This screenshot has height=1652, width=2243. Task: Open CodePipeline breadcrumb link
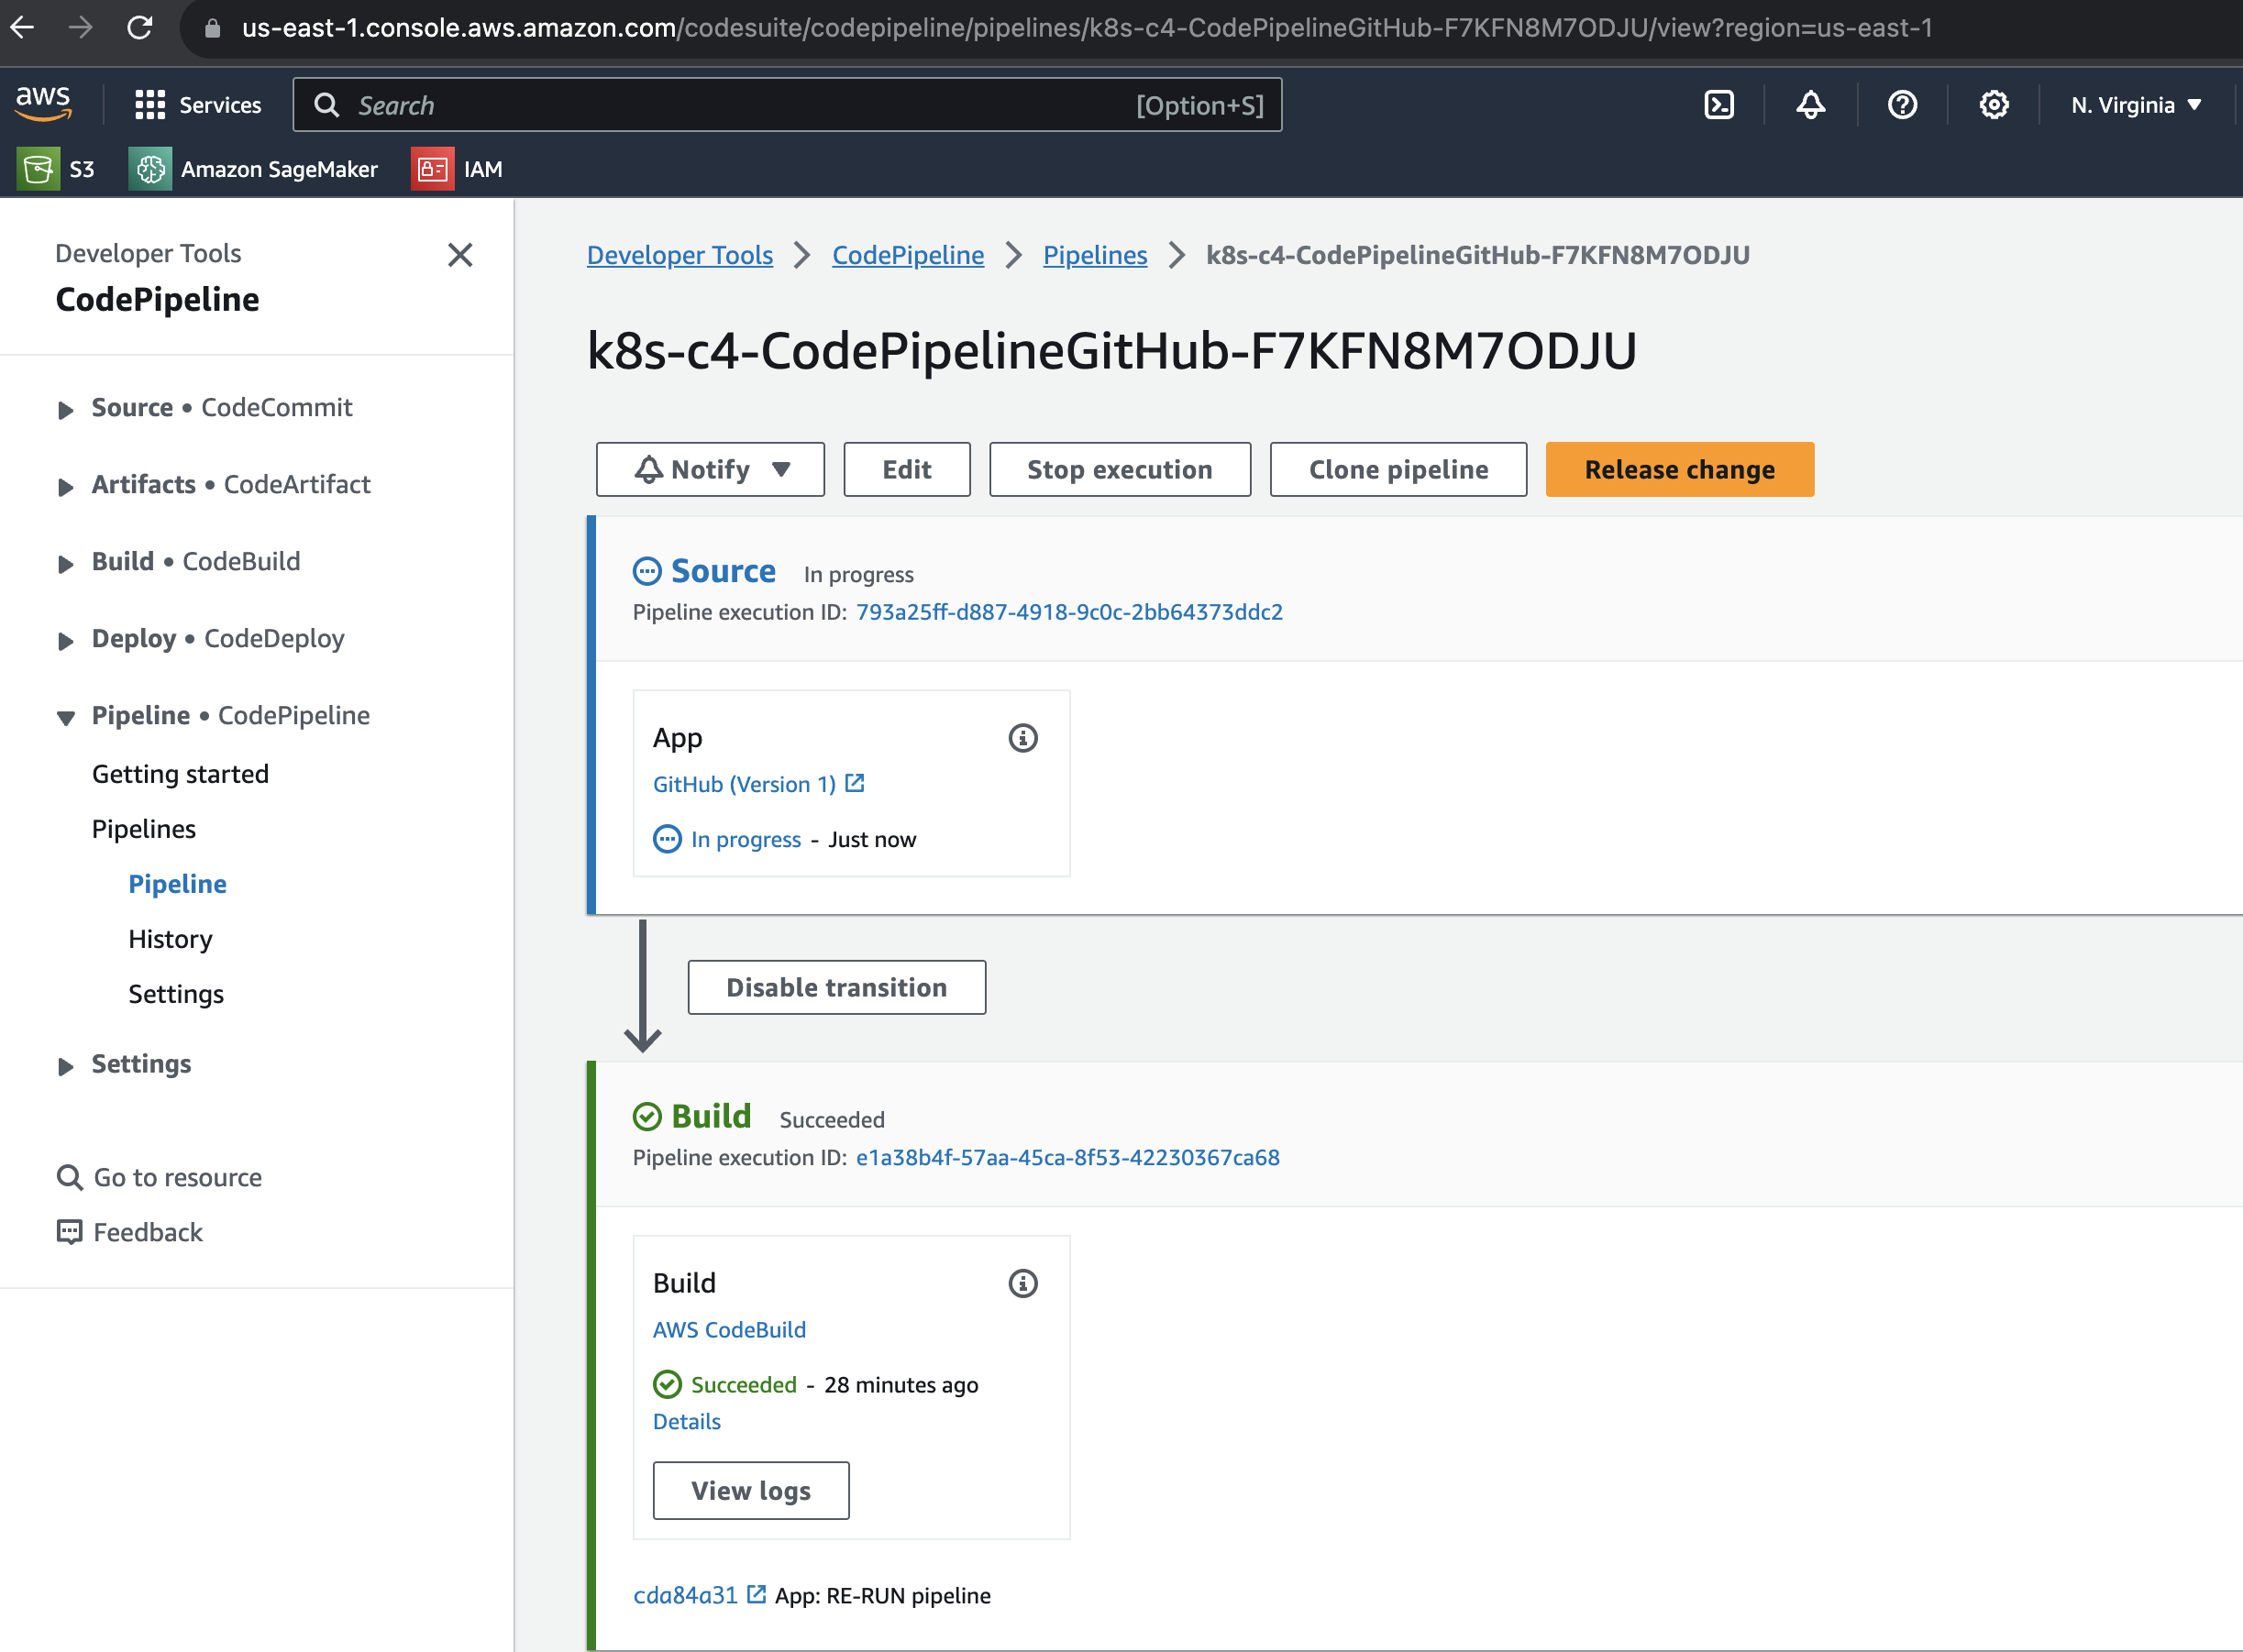click(x=908, y=255)
